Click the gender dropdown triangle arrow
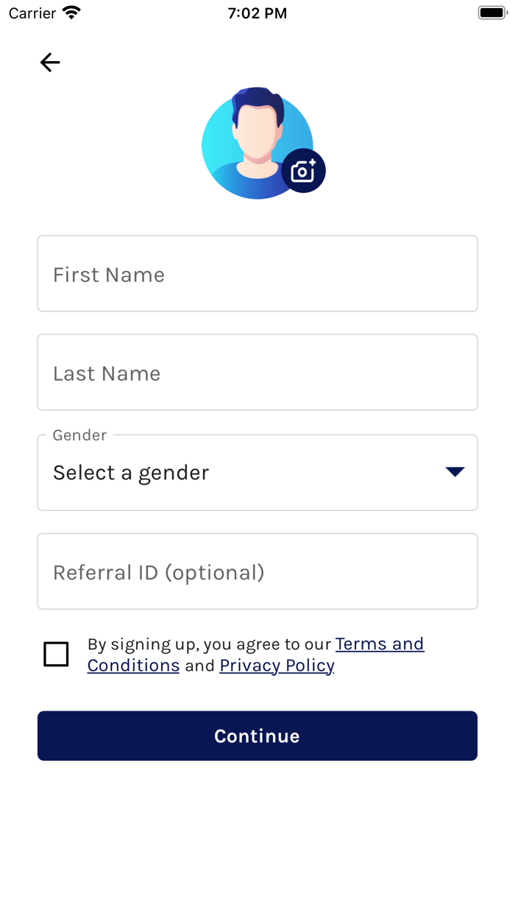 pos(455,472)
